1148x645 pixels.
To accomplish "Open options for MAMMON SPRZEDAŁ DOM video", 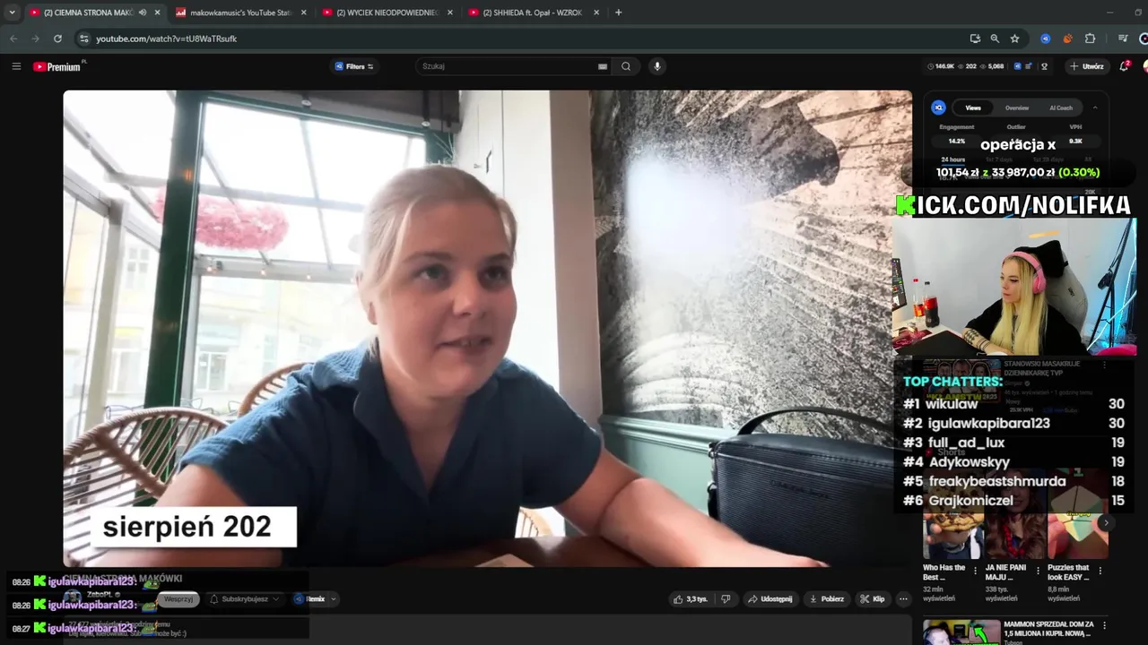I will pyautogui.click(x=1104, y=625).
